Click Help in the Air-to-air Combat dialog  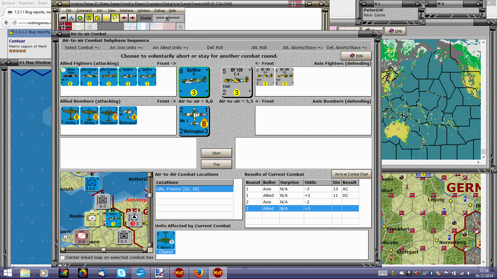pyautogui.click(x=356, y=56)
